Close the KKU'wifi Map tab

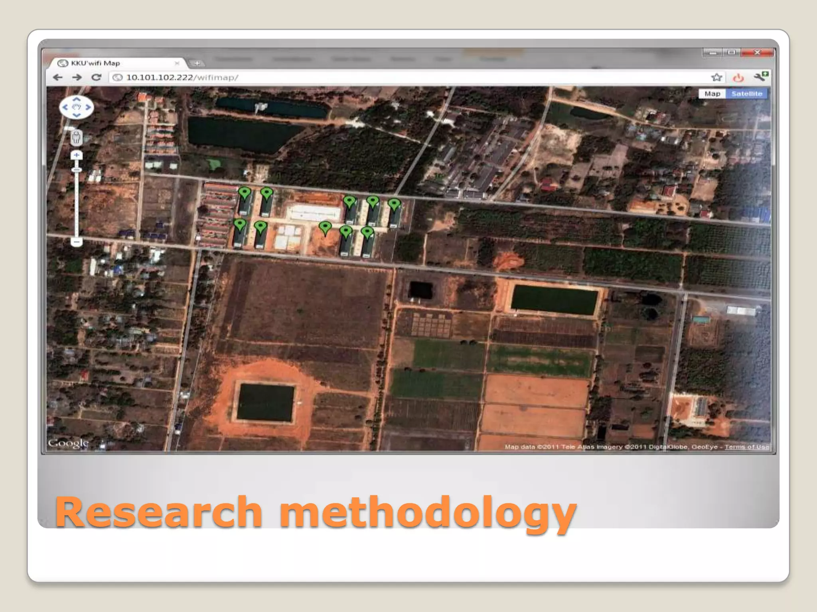tap(177, 63)
